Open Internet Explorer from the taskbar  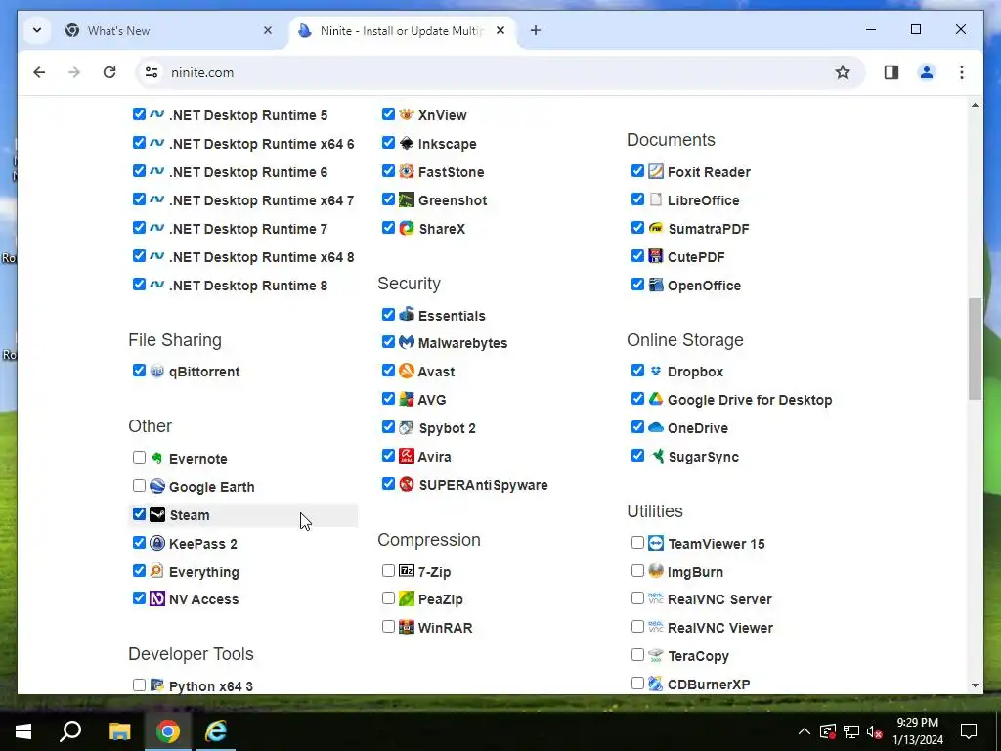[216, 731]
